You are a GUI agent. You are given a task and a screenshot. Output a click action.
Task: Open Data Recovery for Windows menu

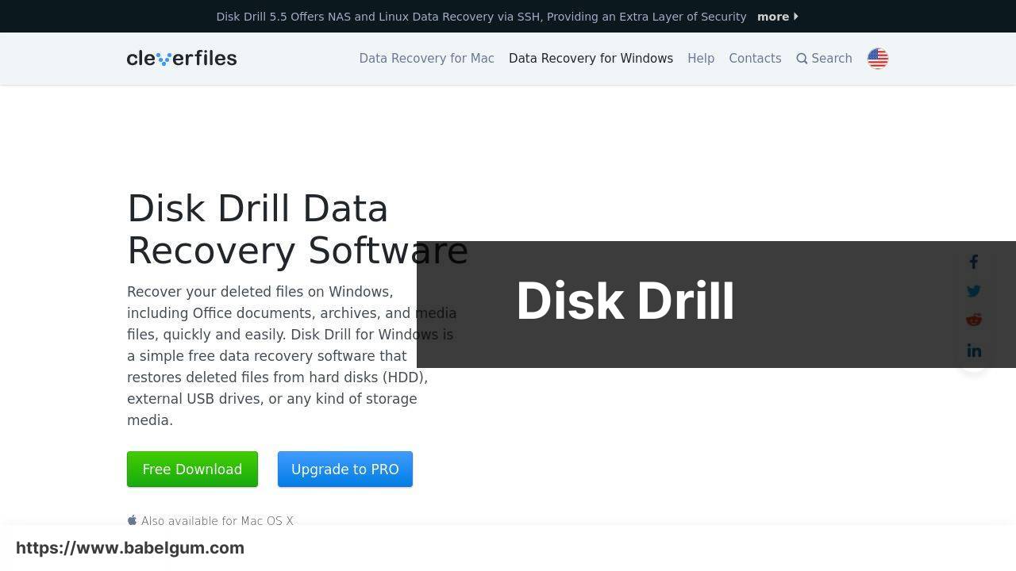pyautogui.click(x=591, y=59)
